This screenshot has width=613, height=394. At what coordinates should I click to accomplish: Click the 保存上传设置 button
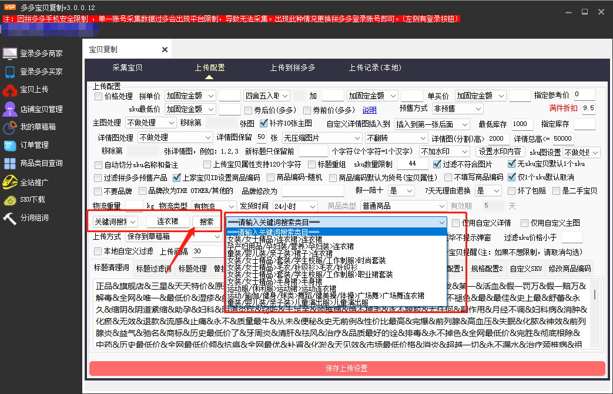click(x=347, y=369)
